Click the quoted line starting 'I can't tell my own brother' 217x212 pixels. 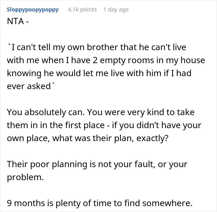96,47
